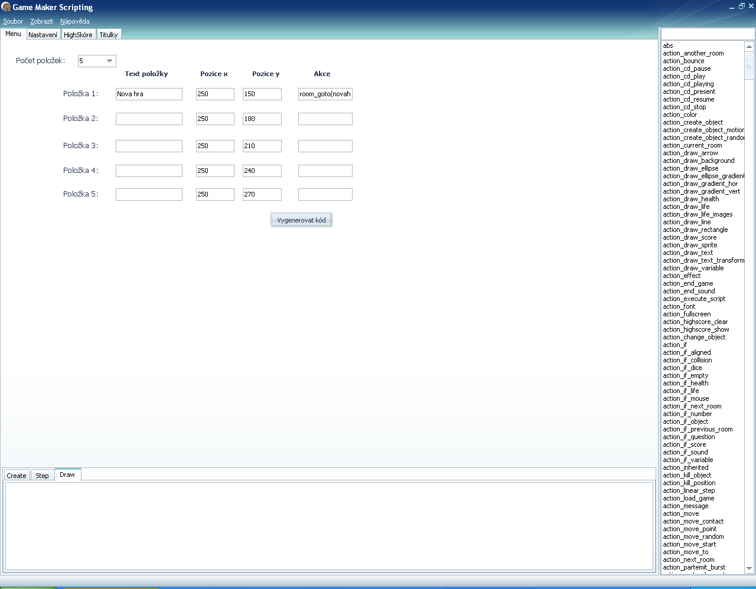756x589 pixels.
Task: Click the function search box above list
Action: [707, 34]
